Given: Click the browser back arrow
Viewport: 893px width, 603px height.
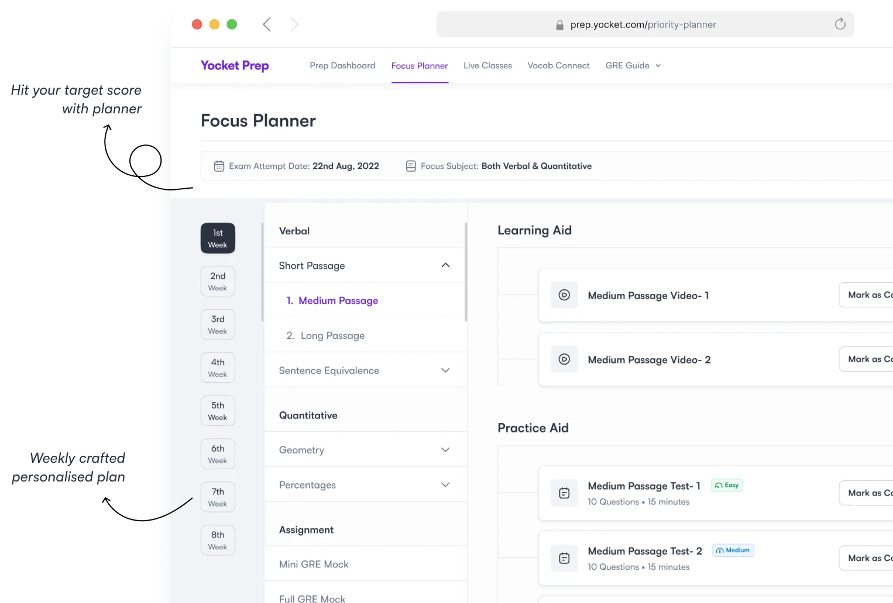Looking at the screenshot, I should pos(267,24).
